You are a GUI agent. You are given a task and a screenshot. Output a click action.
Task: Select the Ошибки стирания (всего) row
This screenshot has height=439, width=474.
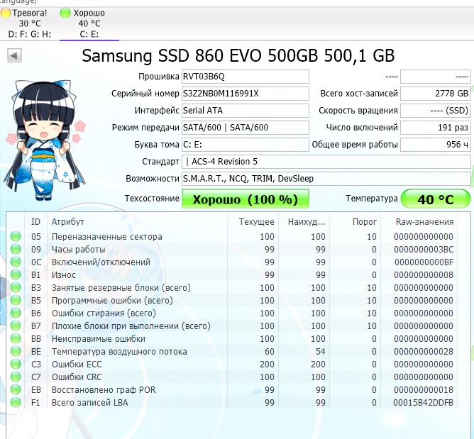[x=232, y=313]
